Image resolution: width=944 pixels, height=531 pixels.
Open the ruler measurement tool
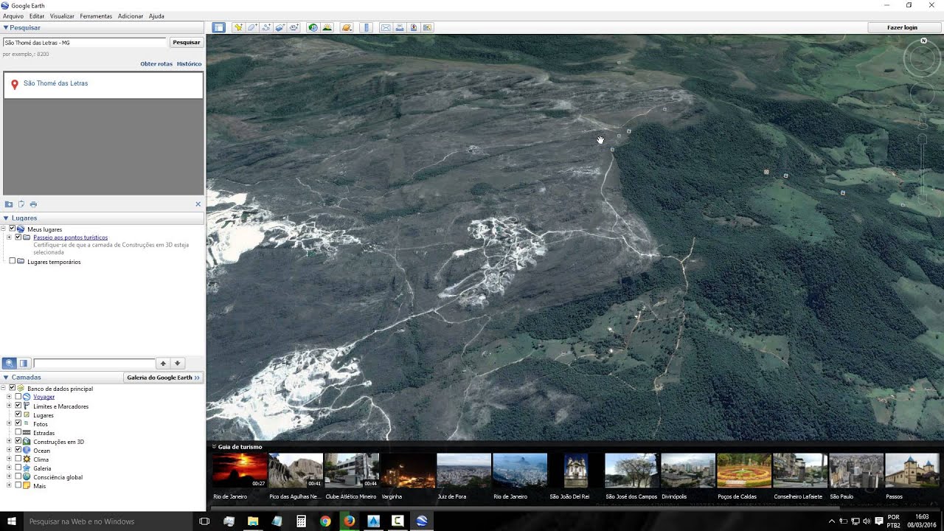(x=367, y=27)
